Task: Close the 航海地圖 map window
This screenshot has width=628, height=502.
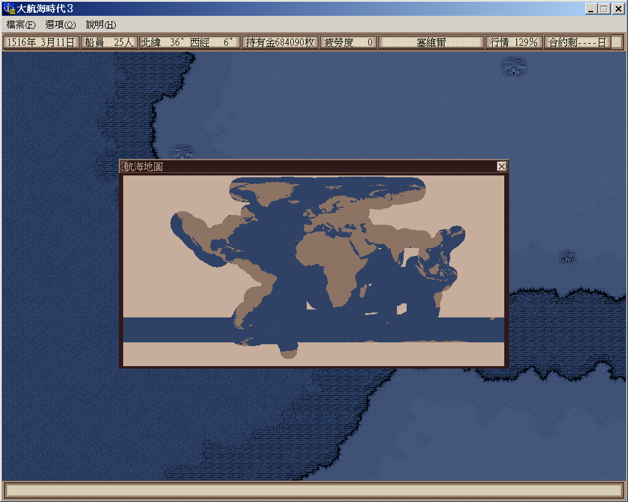Action: [x=501, y=166]
